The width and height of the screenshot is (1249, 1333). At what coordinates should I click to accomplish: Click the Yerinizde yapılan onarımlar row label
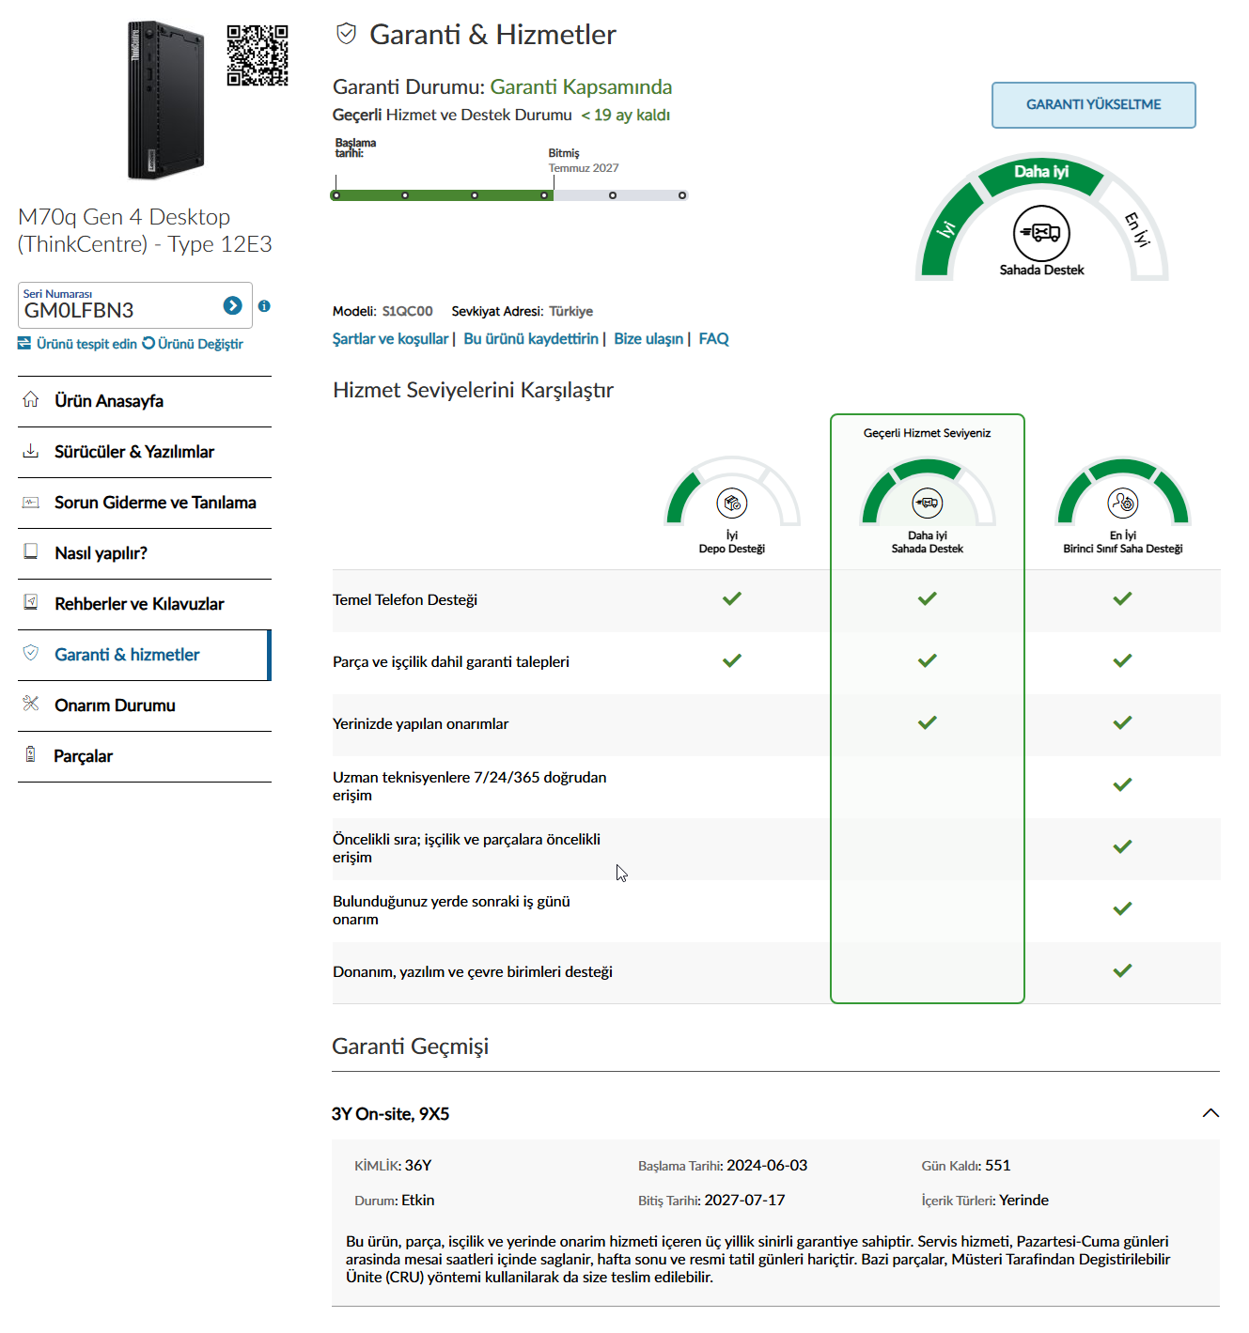click(421, 723)
